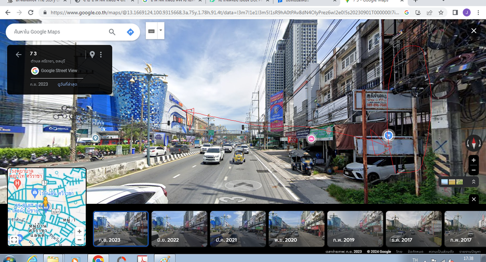This screenshot has height=262, width=486.
Task: Close the time travel timeline strip
Action: point(474,199)
